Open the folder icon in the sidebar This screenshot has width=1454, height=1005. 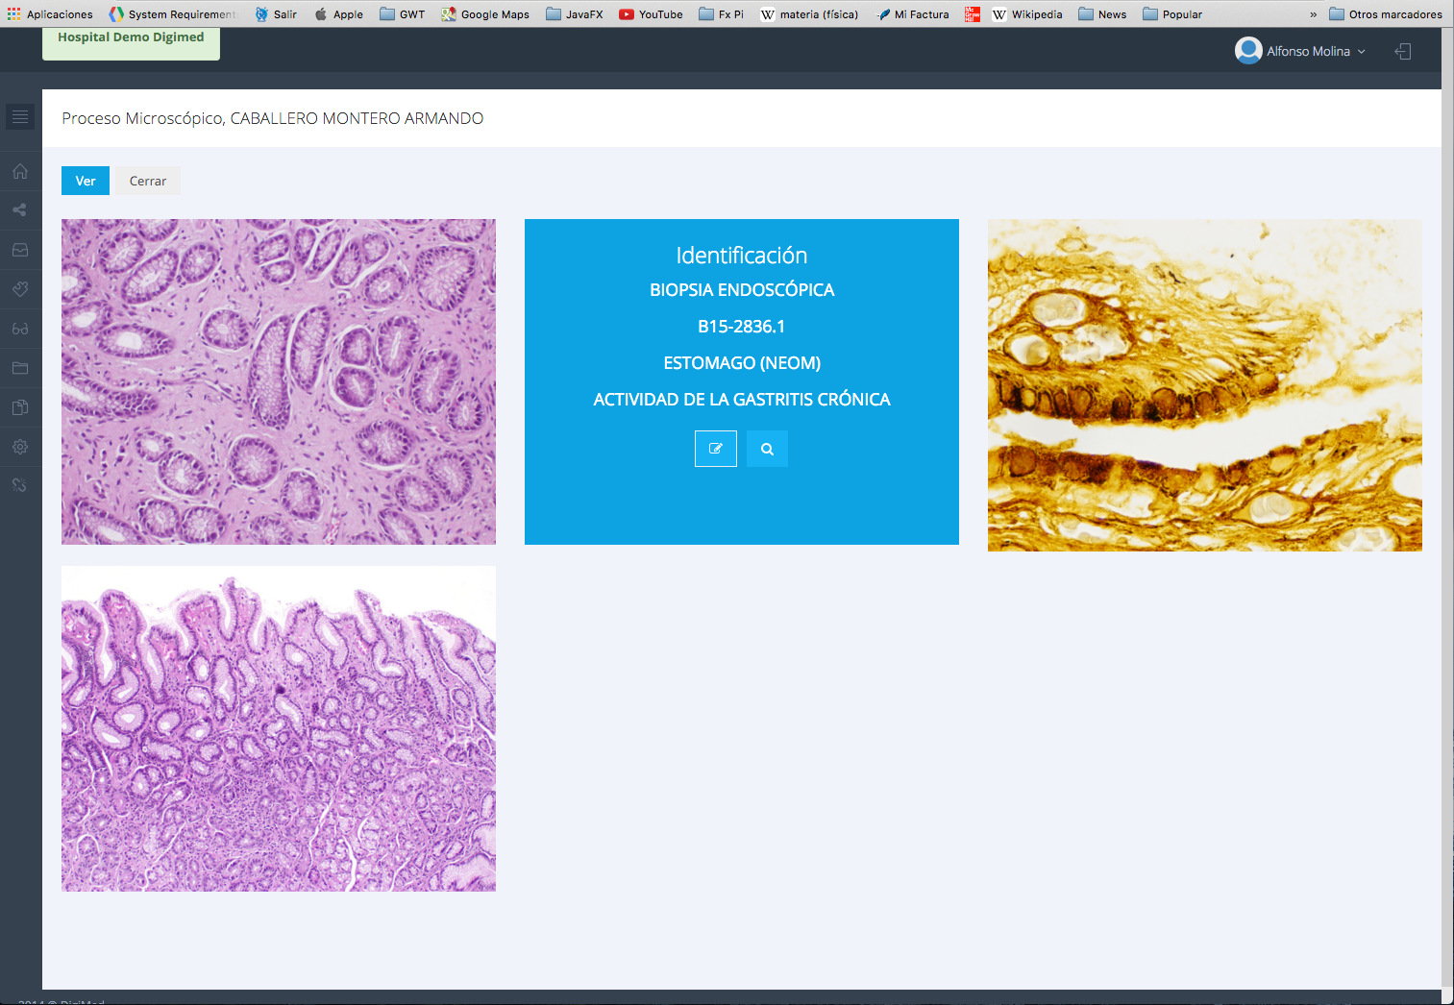point(20,368)
